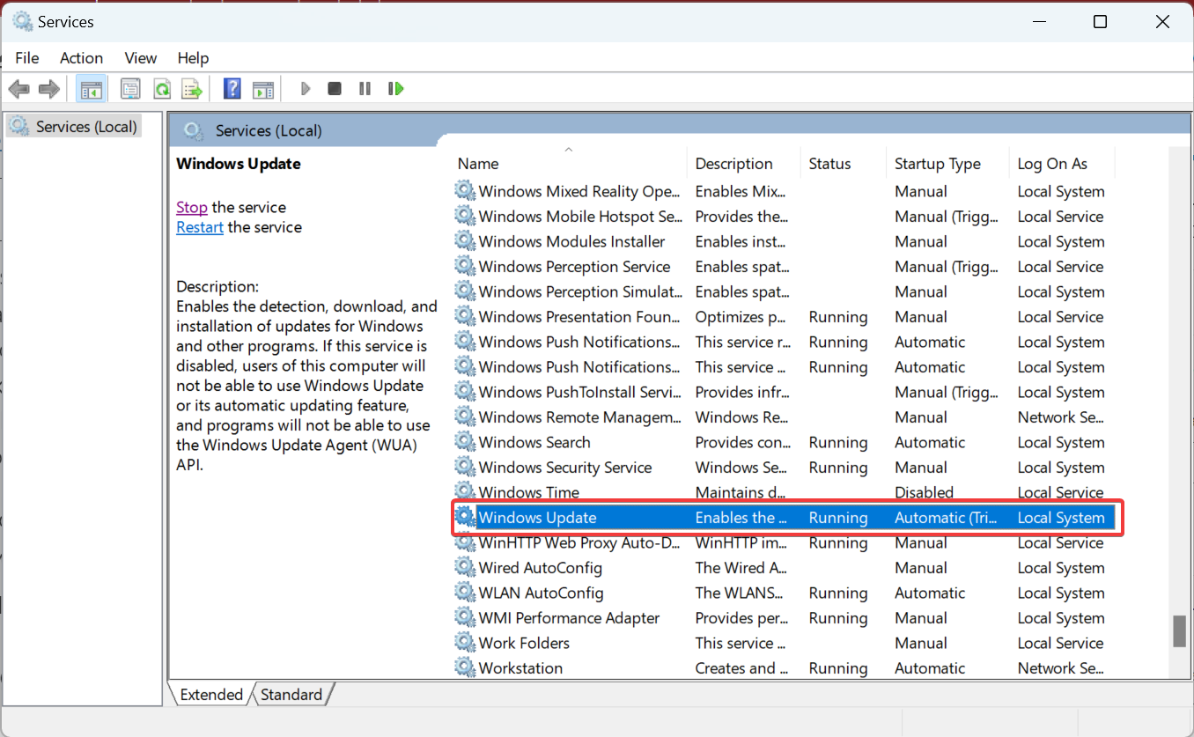Viewport: 1194px width, 737px height.
Task: Click the Stop Service square icon
Action: pos(335,89)
